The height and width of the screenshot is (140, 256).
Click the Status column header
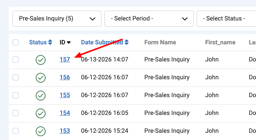coord(38,42)
